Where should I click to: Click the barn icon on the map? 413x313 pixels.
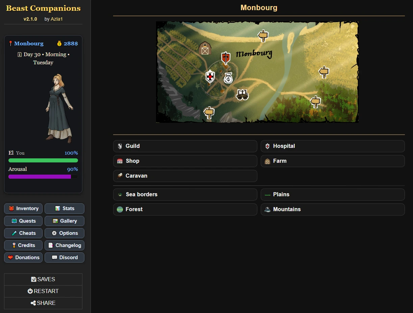205,48
